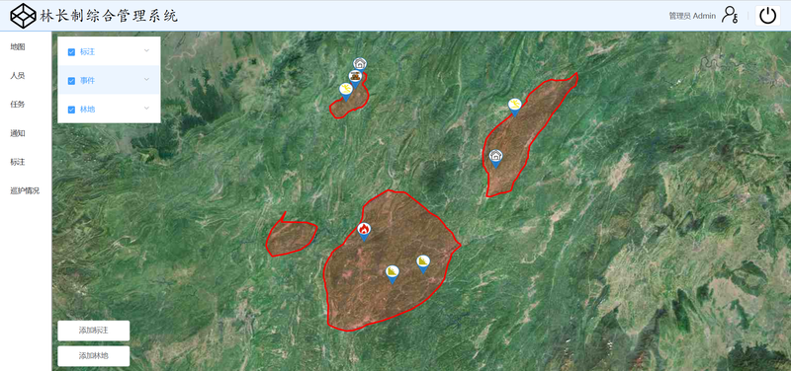Open the admin user key icon
The height and width of the screenshot is (371, 791).
click(x=730, y=15)
